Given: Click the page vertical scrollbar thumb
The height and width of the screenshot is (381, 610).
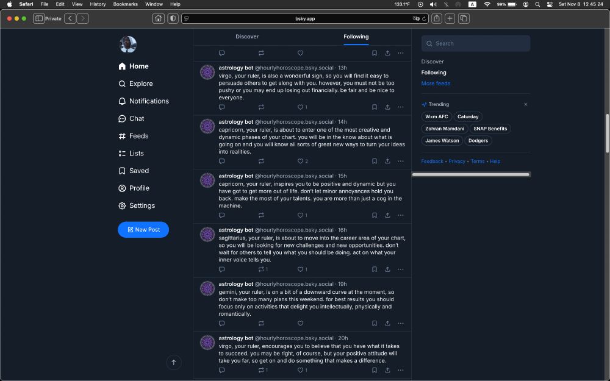Looking at the screenshot, I should 608,133.
